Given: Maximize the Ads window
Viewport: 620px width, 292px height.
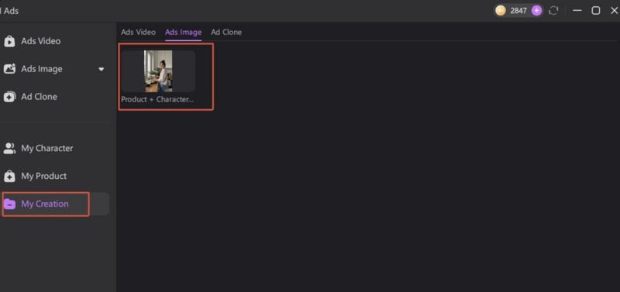Looking at the screenshot, I should [x=595, y=11].
